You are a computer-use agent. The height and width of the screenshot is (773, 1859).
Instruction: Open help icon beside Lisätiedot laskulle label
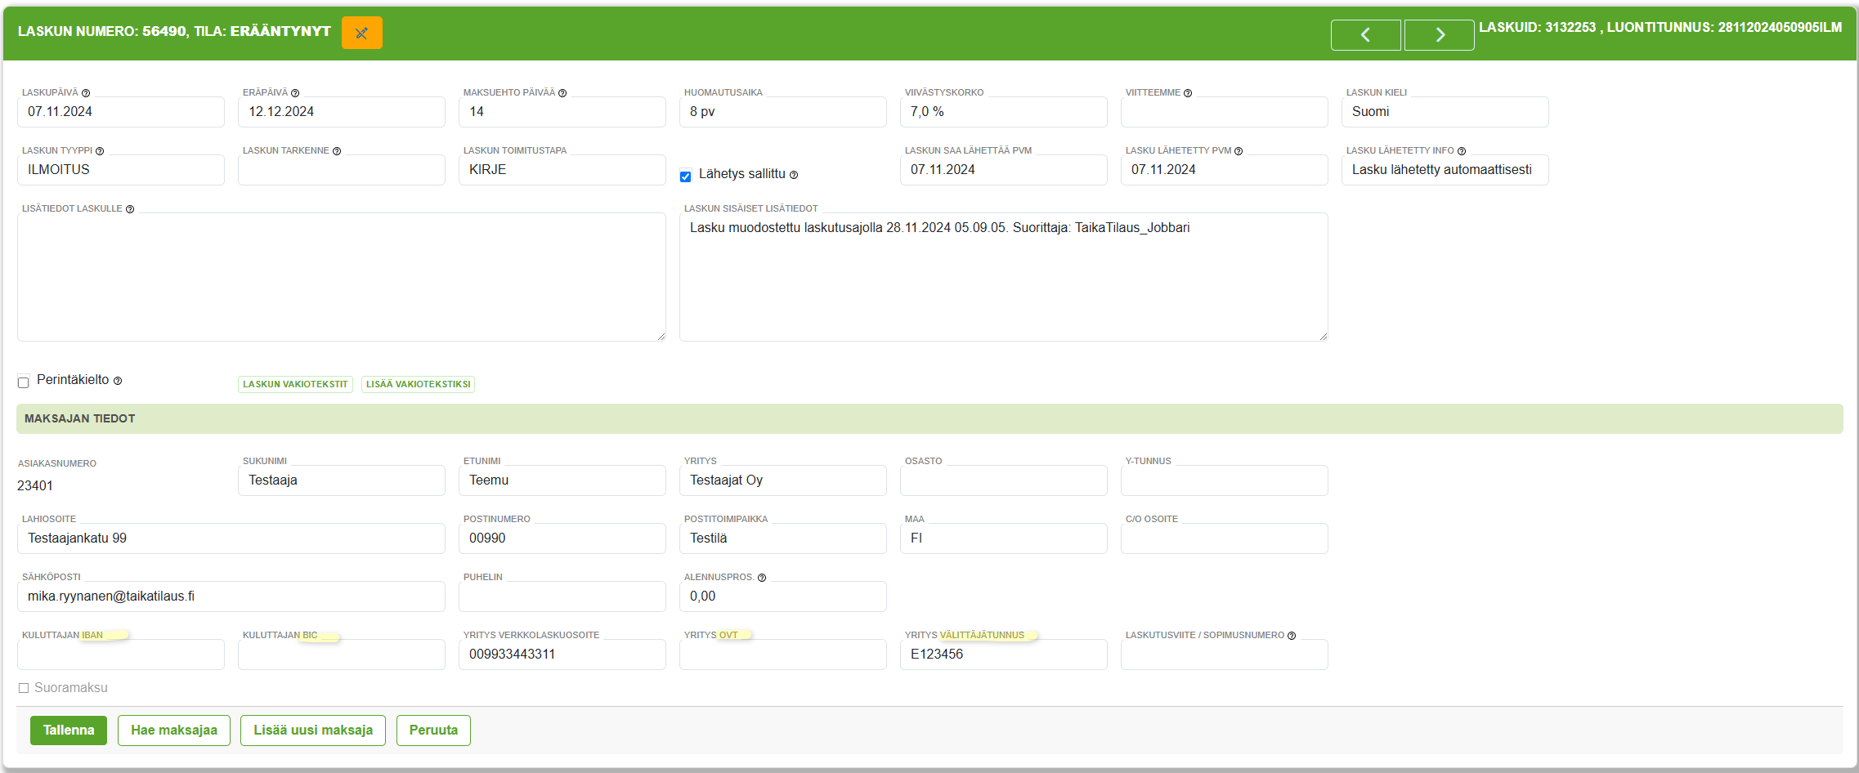(130, 209)
